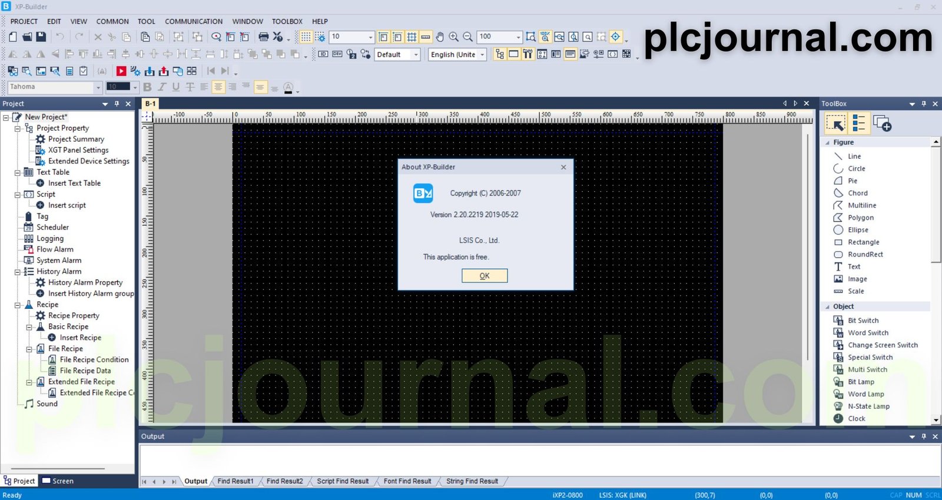942x500 pixels.
Task: Click the zoom in magnifier icon
Action: [453, 36]
